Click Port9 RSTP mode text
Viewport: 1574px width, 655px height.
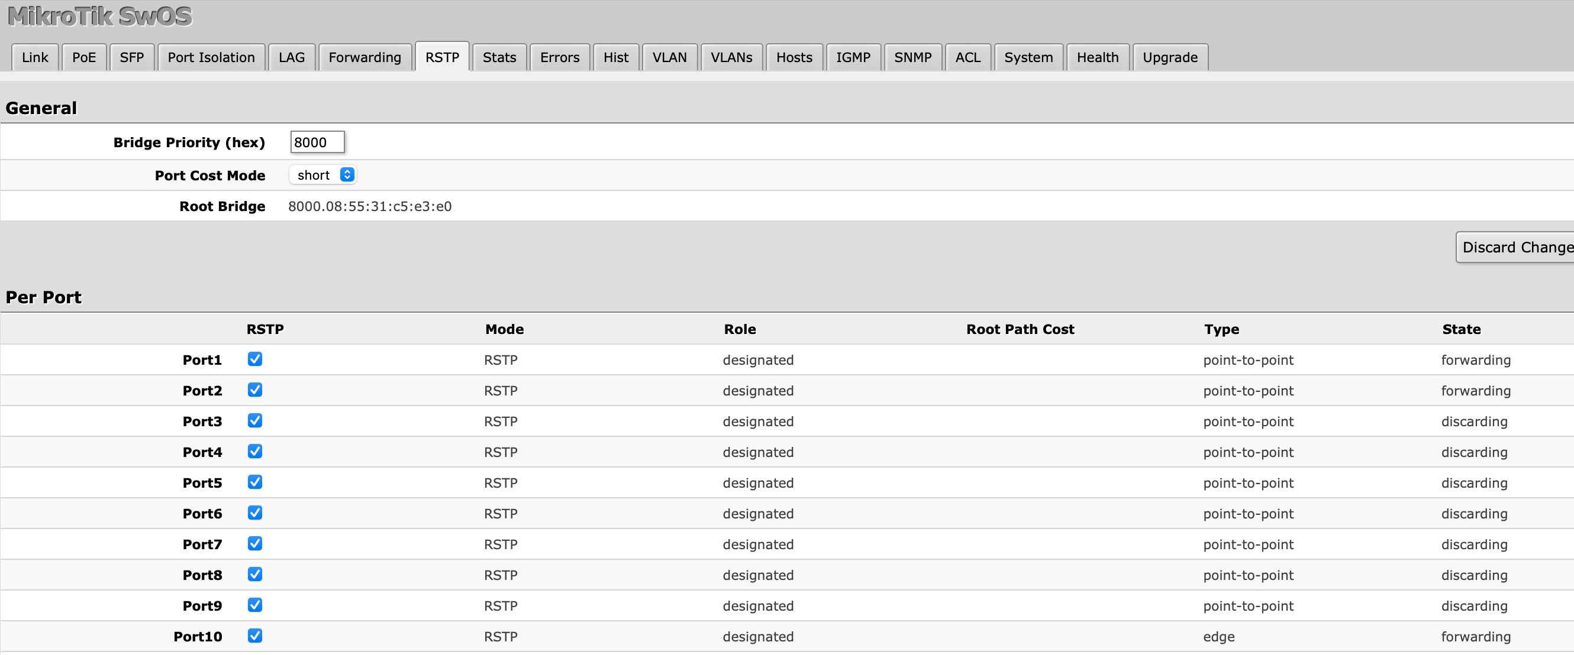click(501, 605)
